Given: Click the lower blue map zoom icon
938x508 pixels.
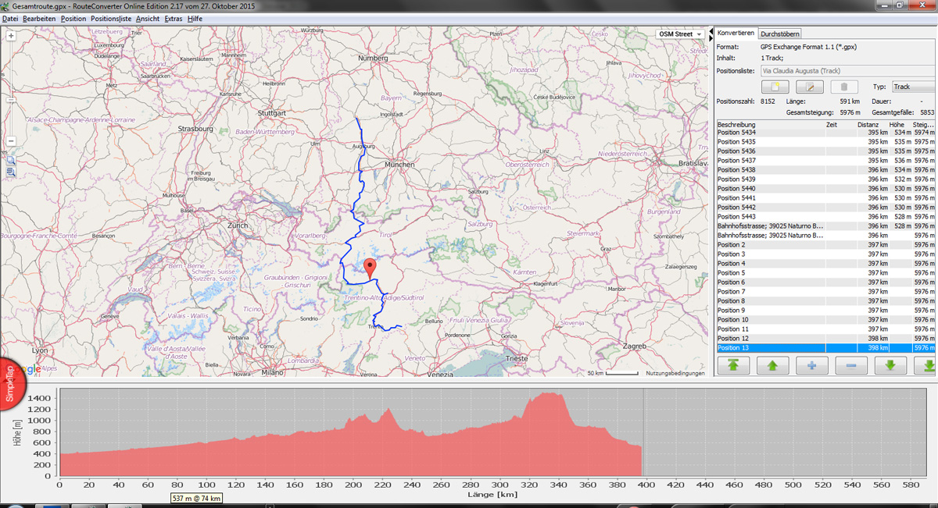Looking at the screenshot, I should pyautogui.click(x=11, y=172).
